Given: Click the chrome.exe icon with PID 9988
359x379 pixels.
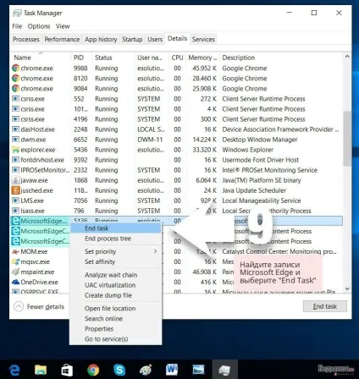Looking at the screenshot, I should click(15, 69).
